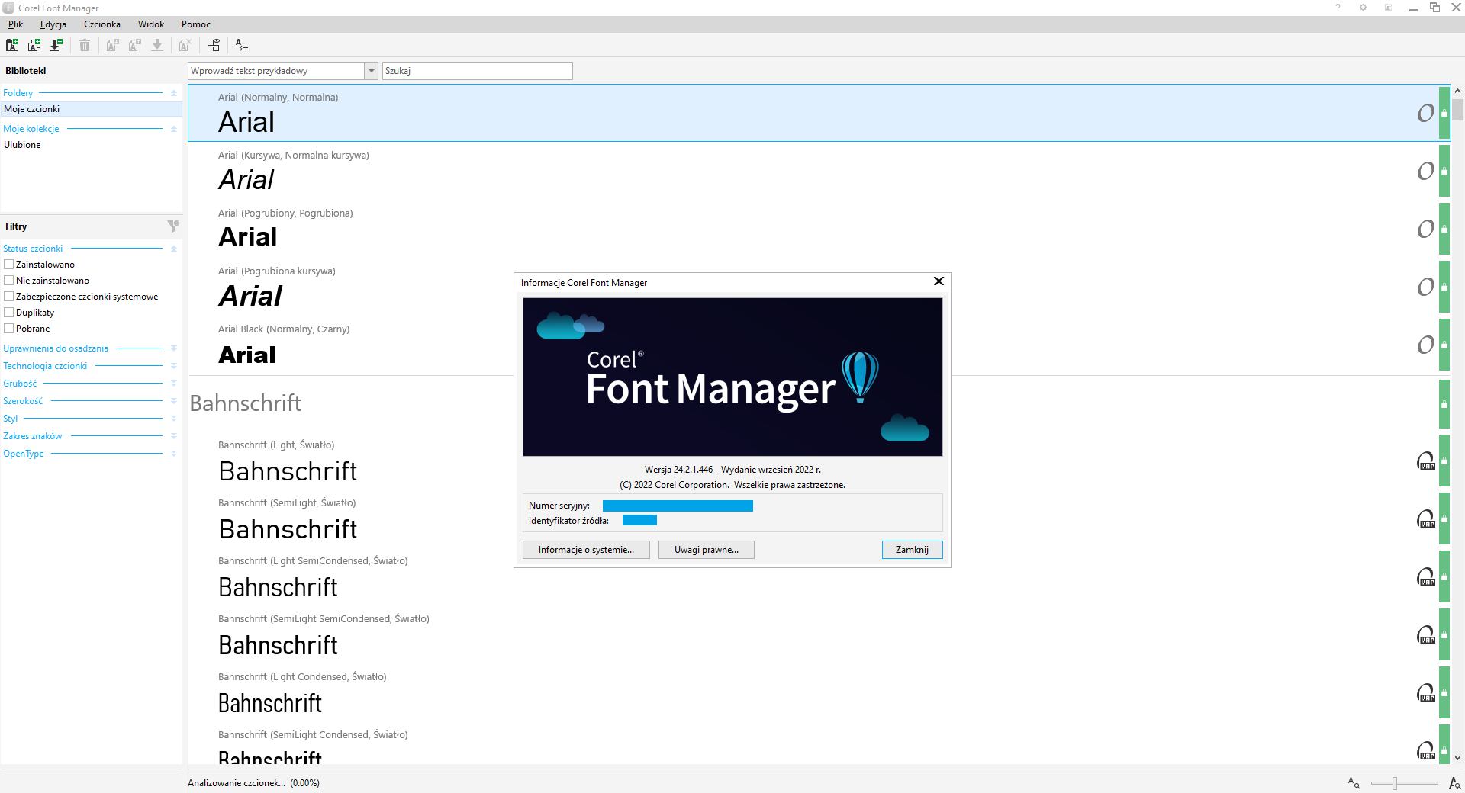Expand the Technologia czcionki filter
Viewport: 1465px width, 793px height.
pyautogui.click(x=174, y=366)
